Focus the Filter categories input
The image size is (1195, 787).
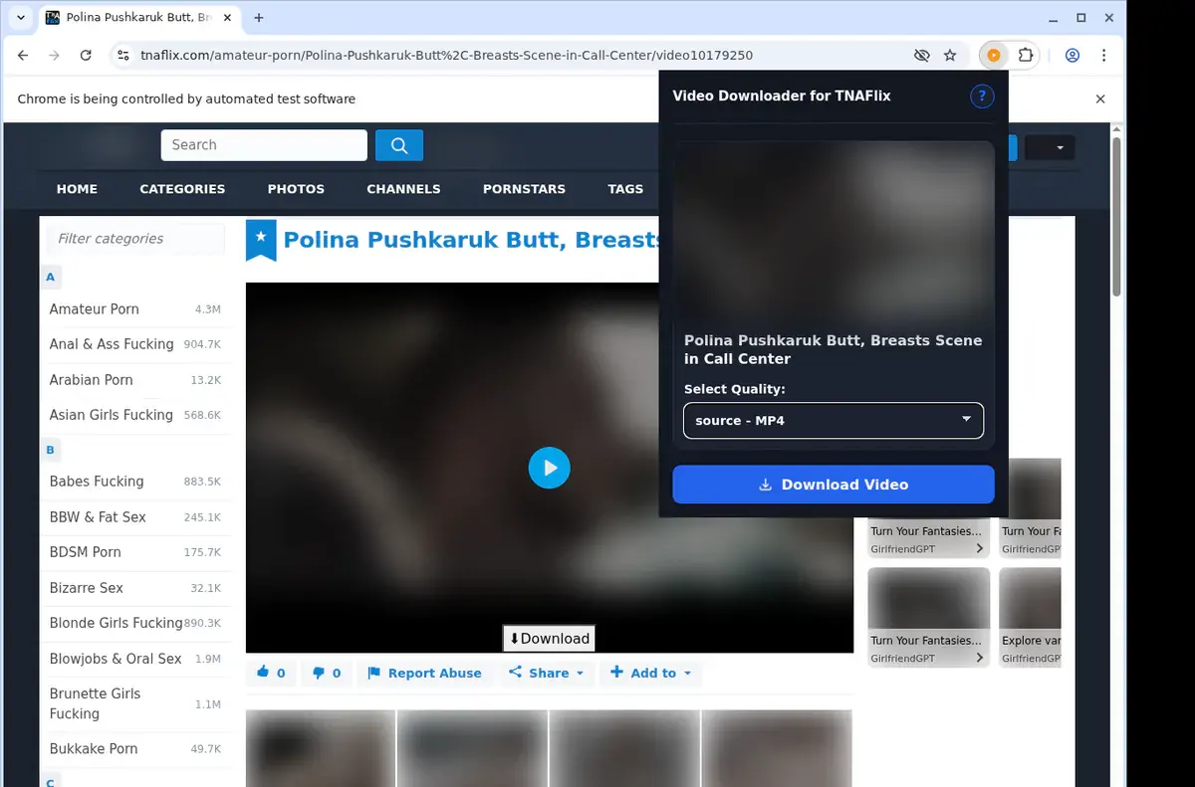point(135,239)
